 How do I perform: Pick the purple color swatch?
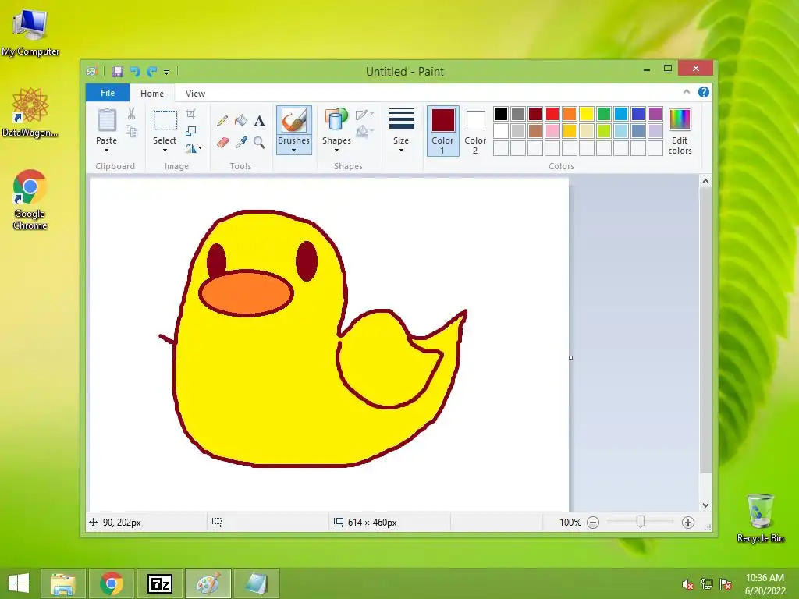tap(655, 114)
